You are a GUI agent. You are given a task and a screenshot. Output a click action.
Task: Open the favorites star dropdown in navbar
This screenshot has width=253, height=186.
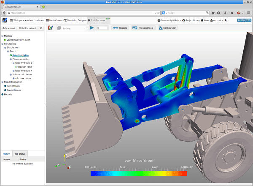coord(226,20)
